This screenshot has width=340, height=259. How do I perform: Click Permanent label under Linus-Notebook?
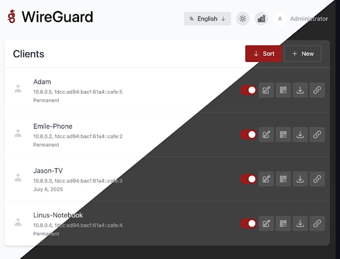pyautogui.click(x=46, y=234)
